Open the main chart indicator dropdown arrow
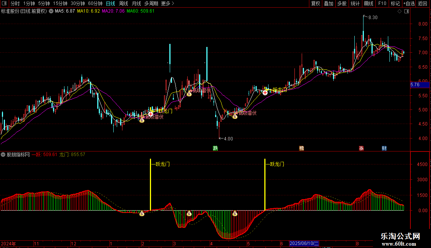Image resolution: width=431 pixels, height=248 pixels. [x=51, y=11]
